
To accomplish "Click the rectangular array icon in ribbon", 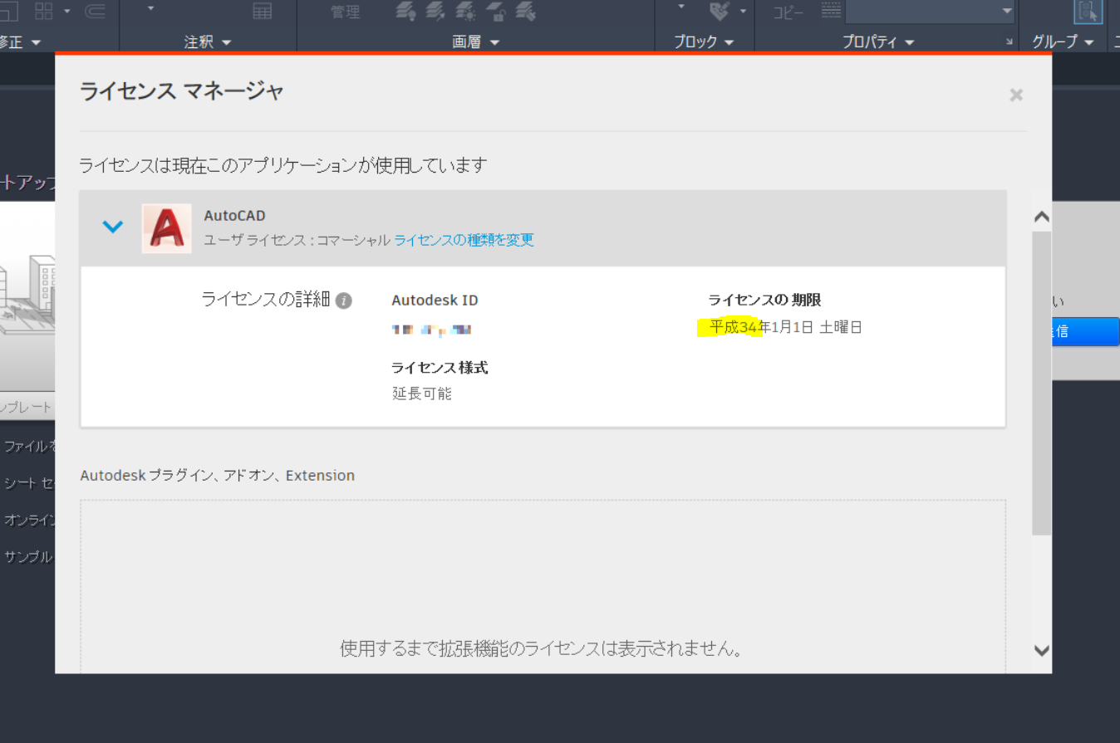I will [x=43, y=11].
